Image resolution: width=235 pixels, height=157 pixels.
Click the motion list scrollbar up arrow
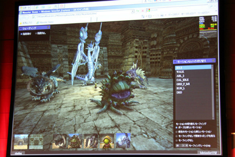point(212,66)
